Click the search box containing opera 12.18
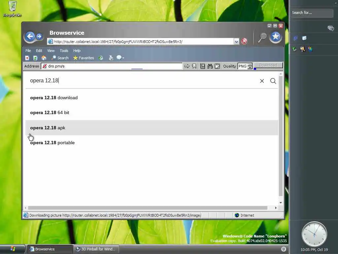 pyautogui.click(x=142, y=81)
